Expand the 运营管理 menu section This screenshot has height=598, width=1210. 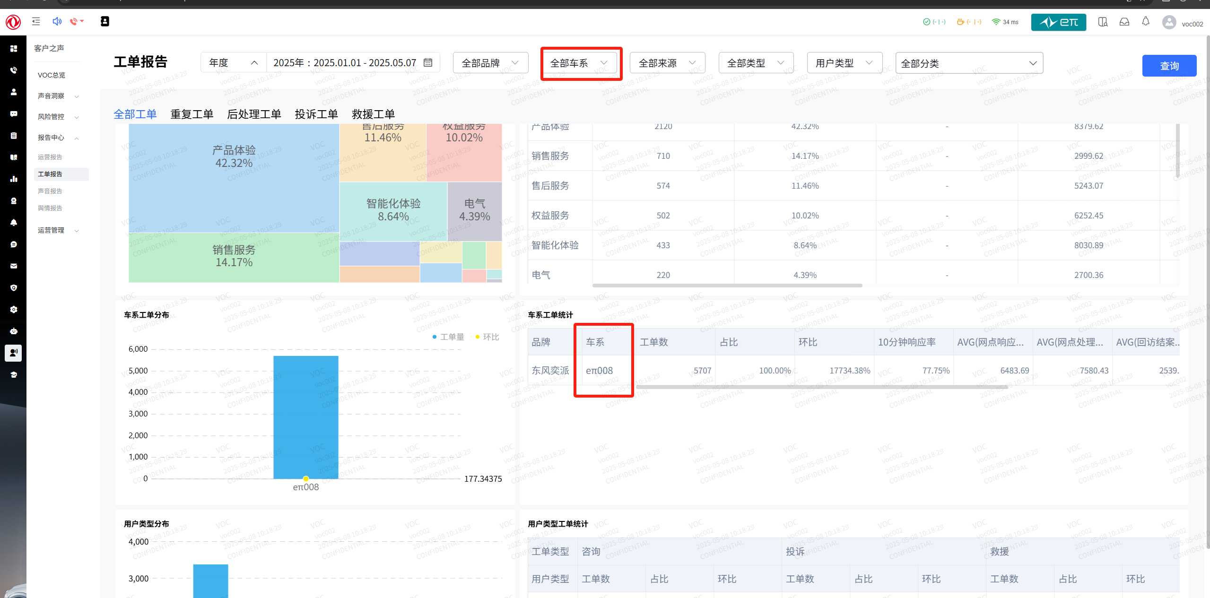click(x=59, y=230)
